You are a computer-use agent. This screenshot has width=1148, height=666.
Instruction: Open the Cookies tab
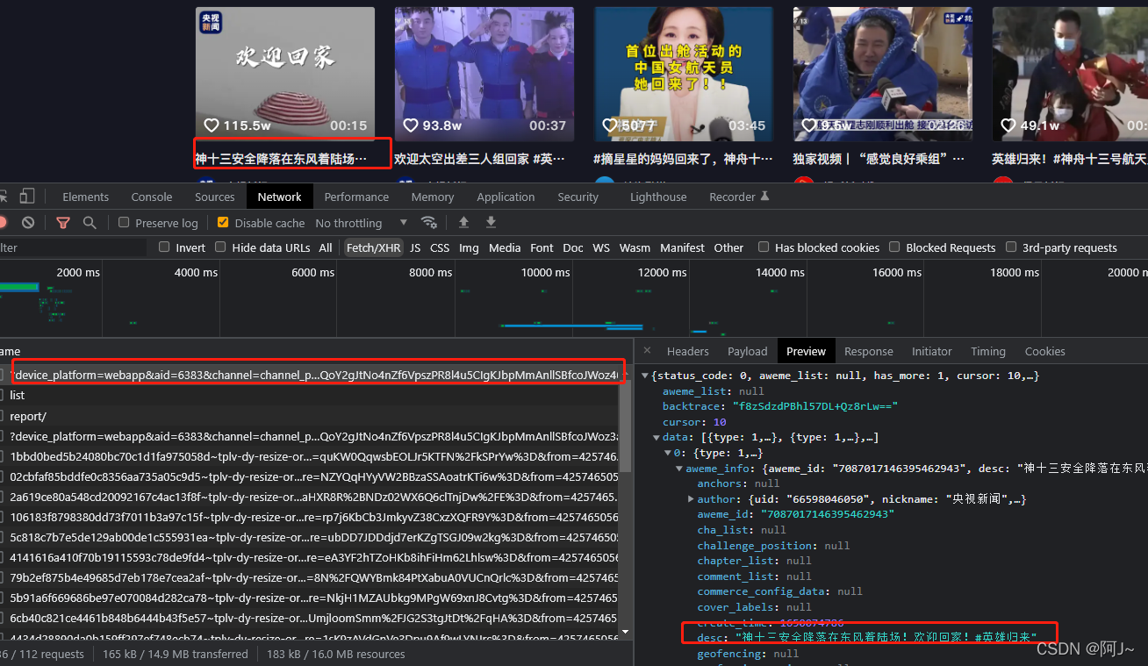click(1045, 351)
